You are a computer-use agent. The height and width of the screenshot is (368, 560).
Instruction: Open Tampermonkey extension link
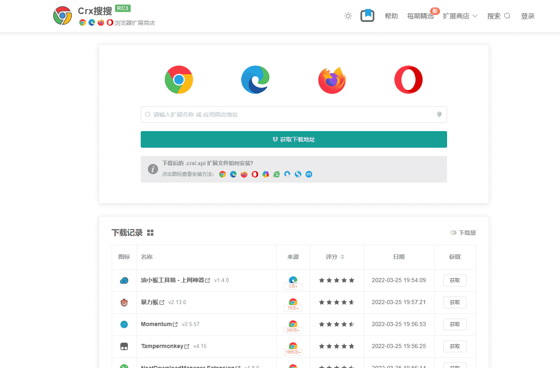click(165, 346)
